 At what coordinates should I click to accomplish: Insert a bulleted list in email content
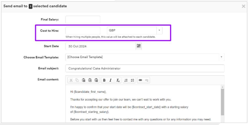tap(132, 80)
